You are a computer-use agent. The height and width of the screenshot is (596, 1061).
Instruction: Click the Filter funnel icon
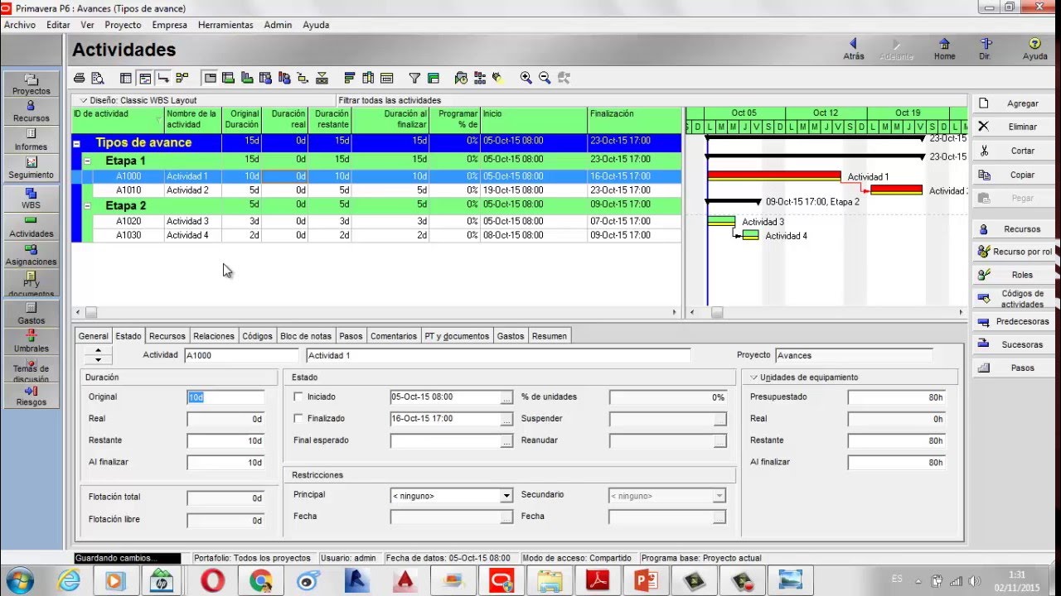point(414,78)
